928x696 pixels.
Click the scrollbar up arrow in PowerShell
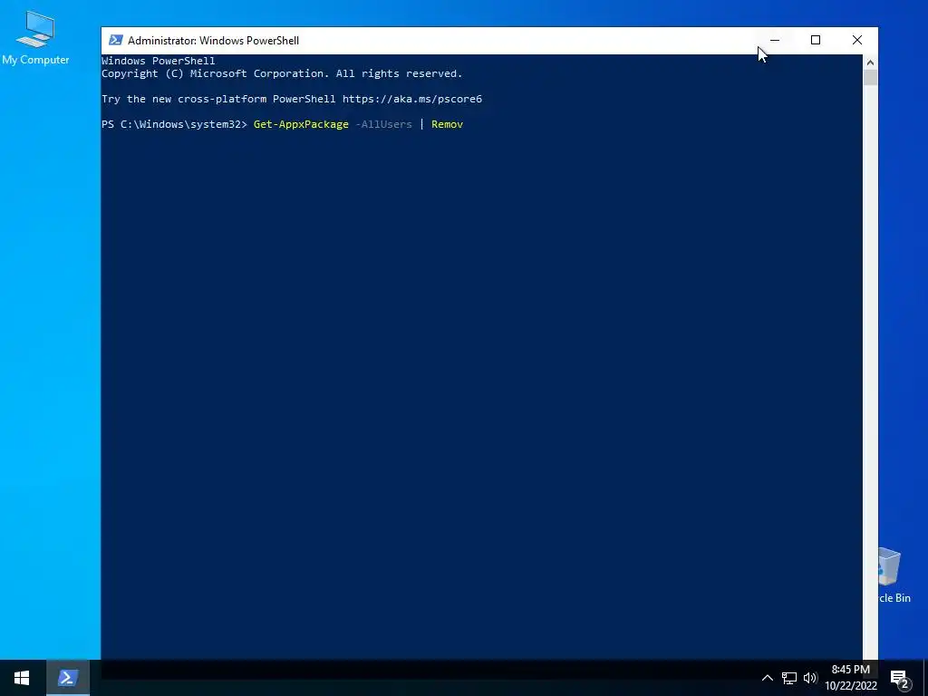[870, 63]
